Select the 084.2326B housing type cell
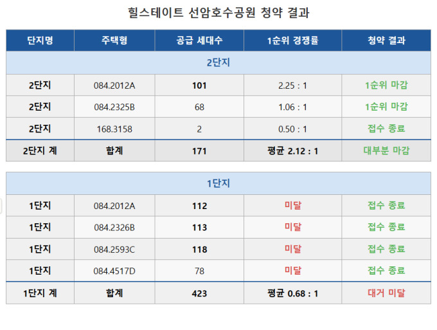Viewport: 437px width, 330px height. pyautogui.click(x=114, y=228)
